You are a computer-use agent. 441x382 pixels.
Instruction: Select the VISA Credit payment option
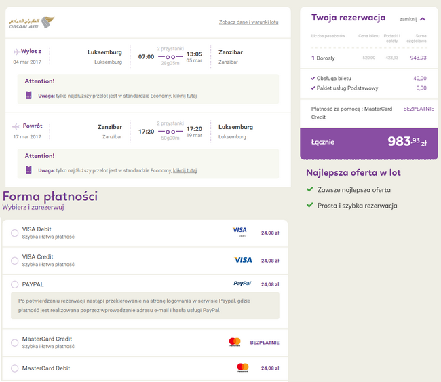pos(15,261)
